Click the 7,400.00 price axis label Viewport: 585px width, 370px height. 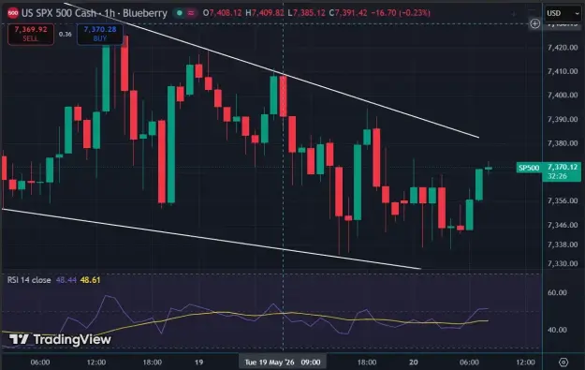563,96
